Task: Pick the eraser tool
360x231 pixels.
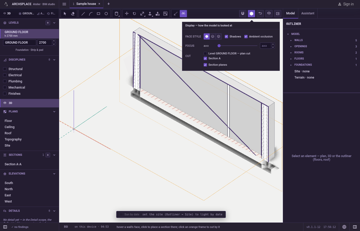Action: pyautogui.click(x=73, y=14)
